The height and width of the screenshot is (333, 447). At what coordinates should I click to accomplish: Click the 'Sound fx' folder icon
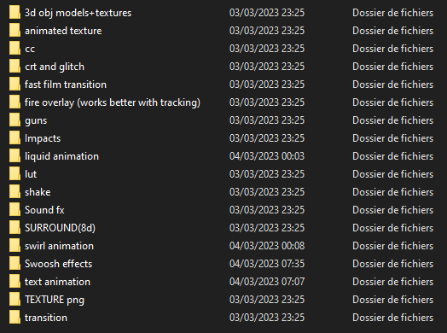pyautogui.click(x=15, y=210)
